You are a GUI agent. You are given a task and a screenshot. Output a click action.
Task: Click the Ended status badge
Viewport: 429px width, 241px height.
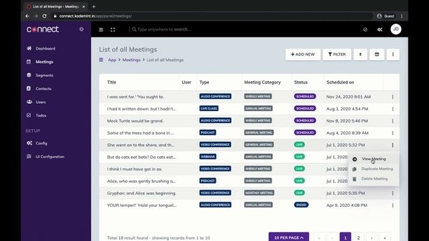(x=301, y=205)
